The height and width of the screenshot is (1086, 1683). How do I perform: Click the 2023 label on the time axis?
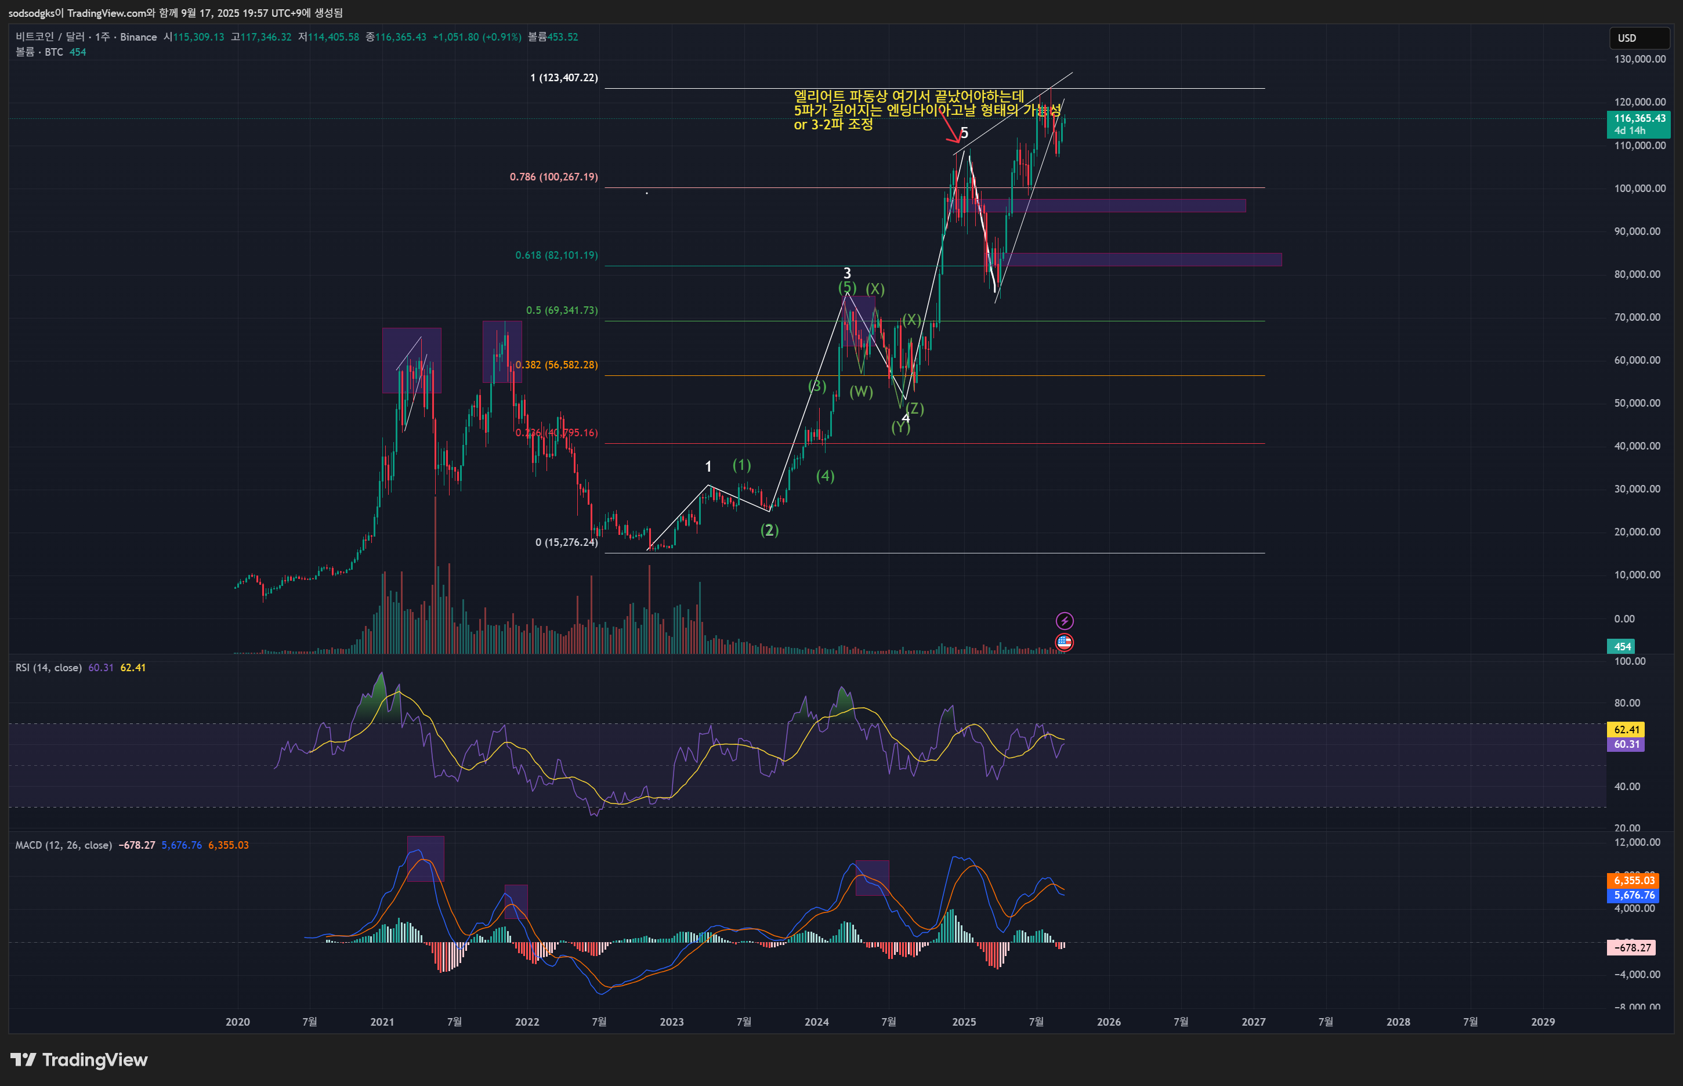coord(671,1022)
